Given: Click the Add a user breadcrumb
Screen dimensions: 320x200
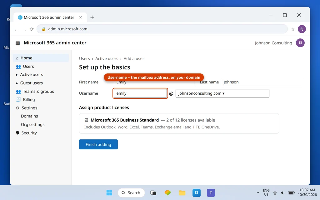Looking at the screenshot, I should 134,59.
